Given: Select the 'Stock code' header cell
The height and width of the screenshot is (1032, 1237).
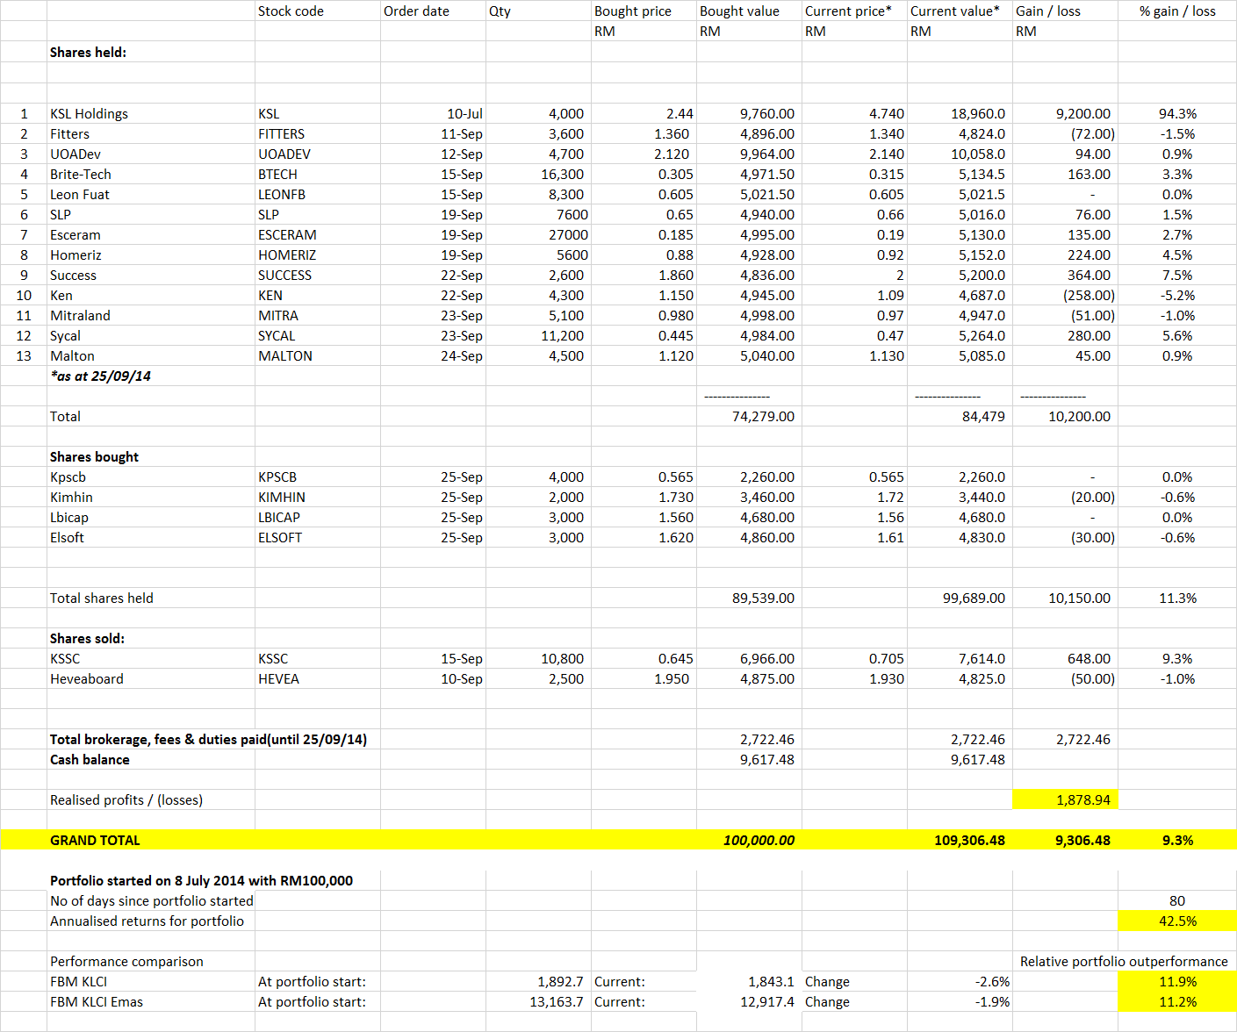Looking at the screenshot, I should [x=317, y=11].
